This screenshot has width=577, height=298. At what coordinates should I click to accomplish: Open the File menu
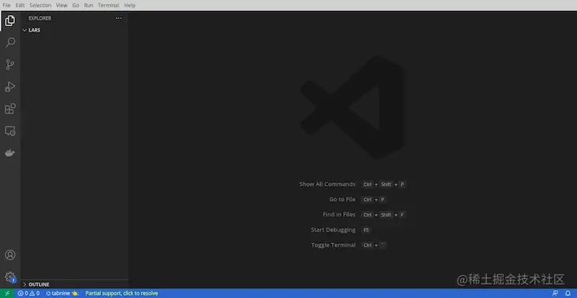point(6,6)
